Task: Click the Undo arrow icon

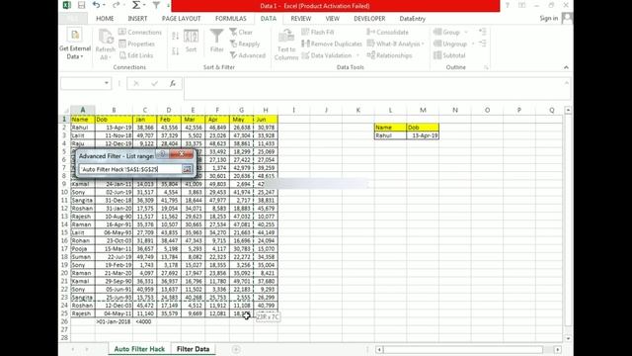Action: (97, 5)
